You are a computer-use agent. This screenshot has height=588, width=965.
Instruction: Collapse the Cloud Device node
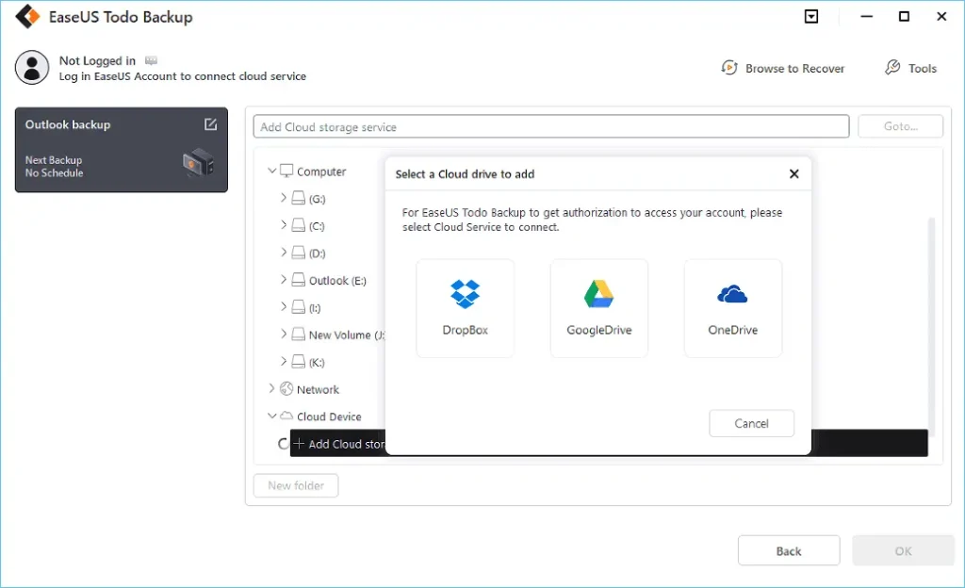272,416
